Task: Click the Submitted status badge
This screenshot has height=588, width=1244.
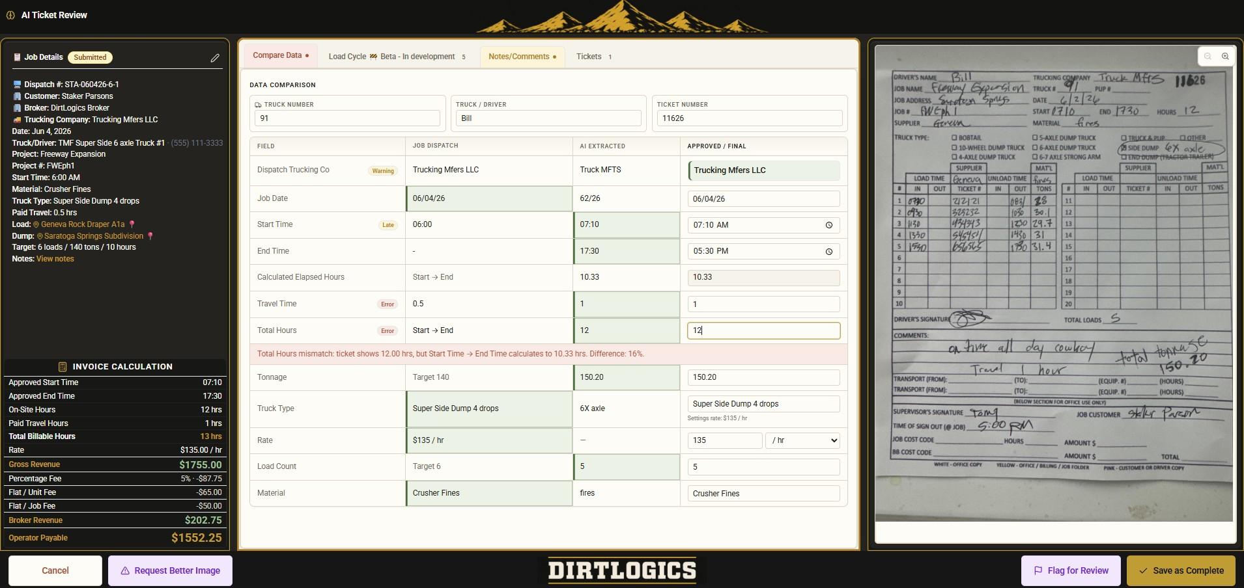Action: pyautogui.click(x=90, y=57)
